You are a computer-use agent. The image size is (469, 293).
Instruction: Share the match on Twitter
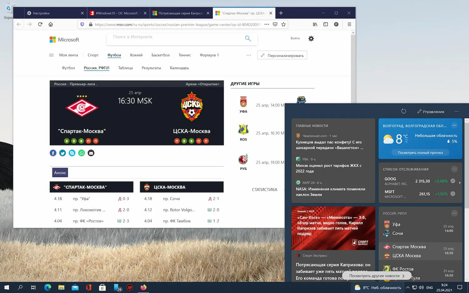coord(63,153)
